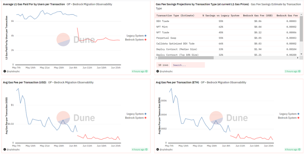Click the horizontal scrollbar under the savings table
This screenshot has height=154, width=304.
pos(185,58)
